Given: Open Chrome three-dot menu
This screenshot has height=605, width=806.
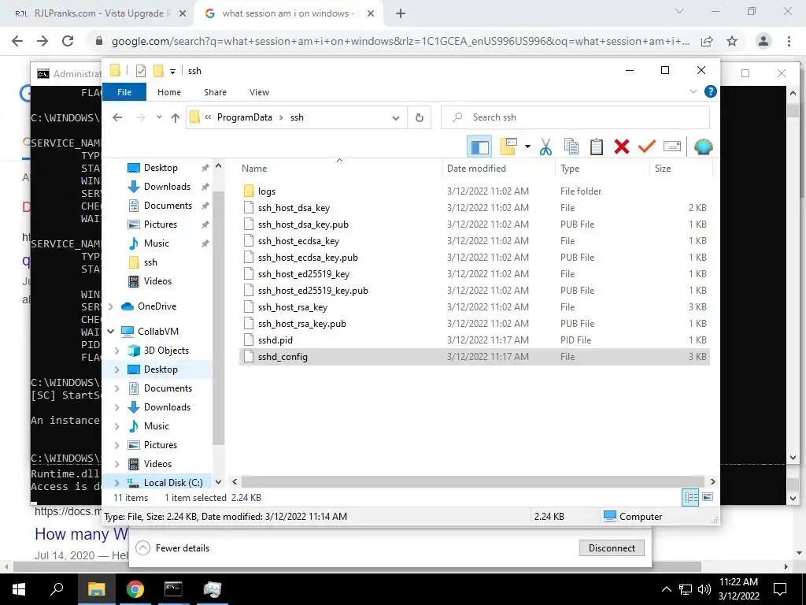Looking at the screenshot, I should coord(789,42).
